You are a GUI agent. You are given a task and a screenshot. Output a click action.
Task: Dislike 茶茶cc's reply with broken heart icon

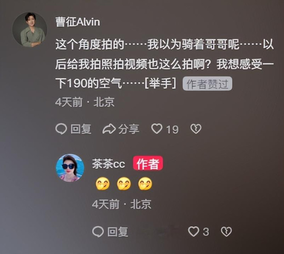coord(226,231)
